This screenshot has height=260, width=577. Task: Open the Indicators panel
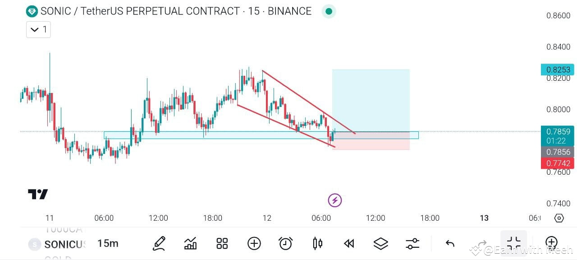[190, 243]
